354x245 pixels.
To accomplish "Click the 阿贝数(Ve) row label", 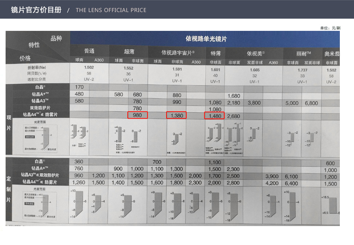I will click(x=37, y=73).
